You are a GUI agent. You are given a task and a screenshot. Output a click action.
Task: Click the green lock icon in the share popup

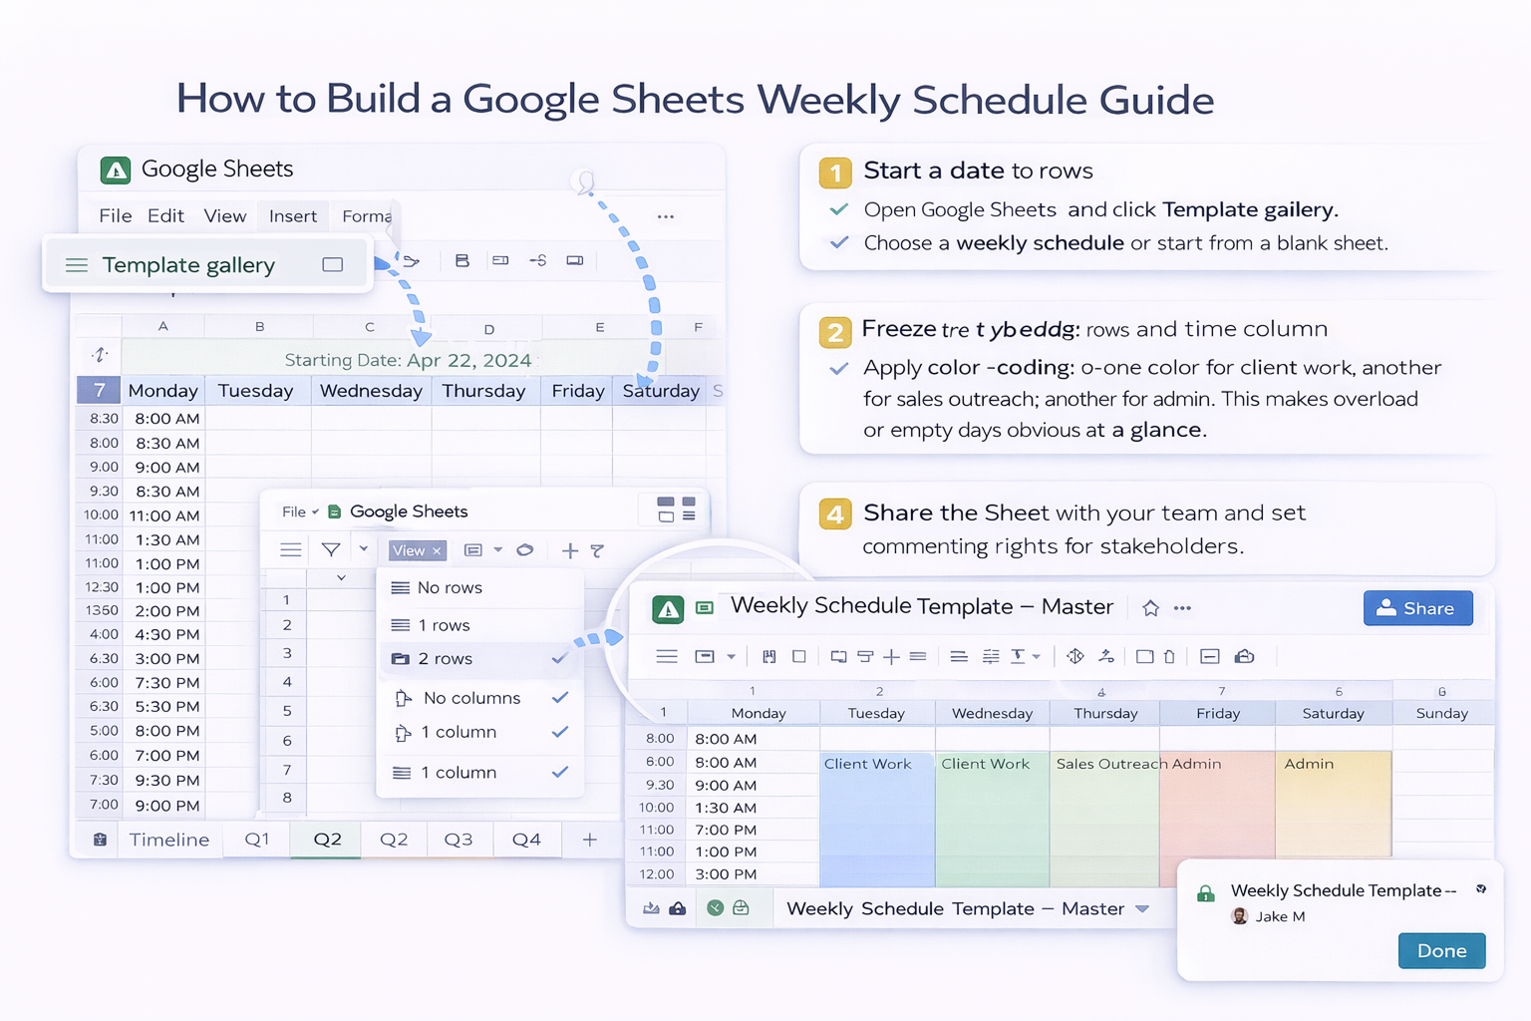click(x=1206, y=893)
